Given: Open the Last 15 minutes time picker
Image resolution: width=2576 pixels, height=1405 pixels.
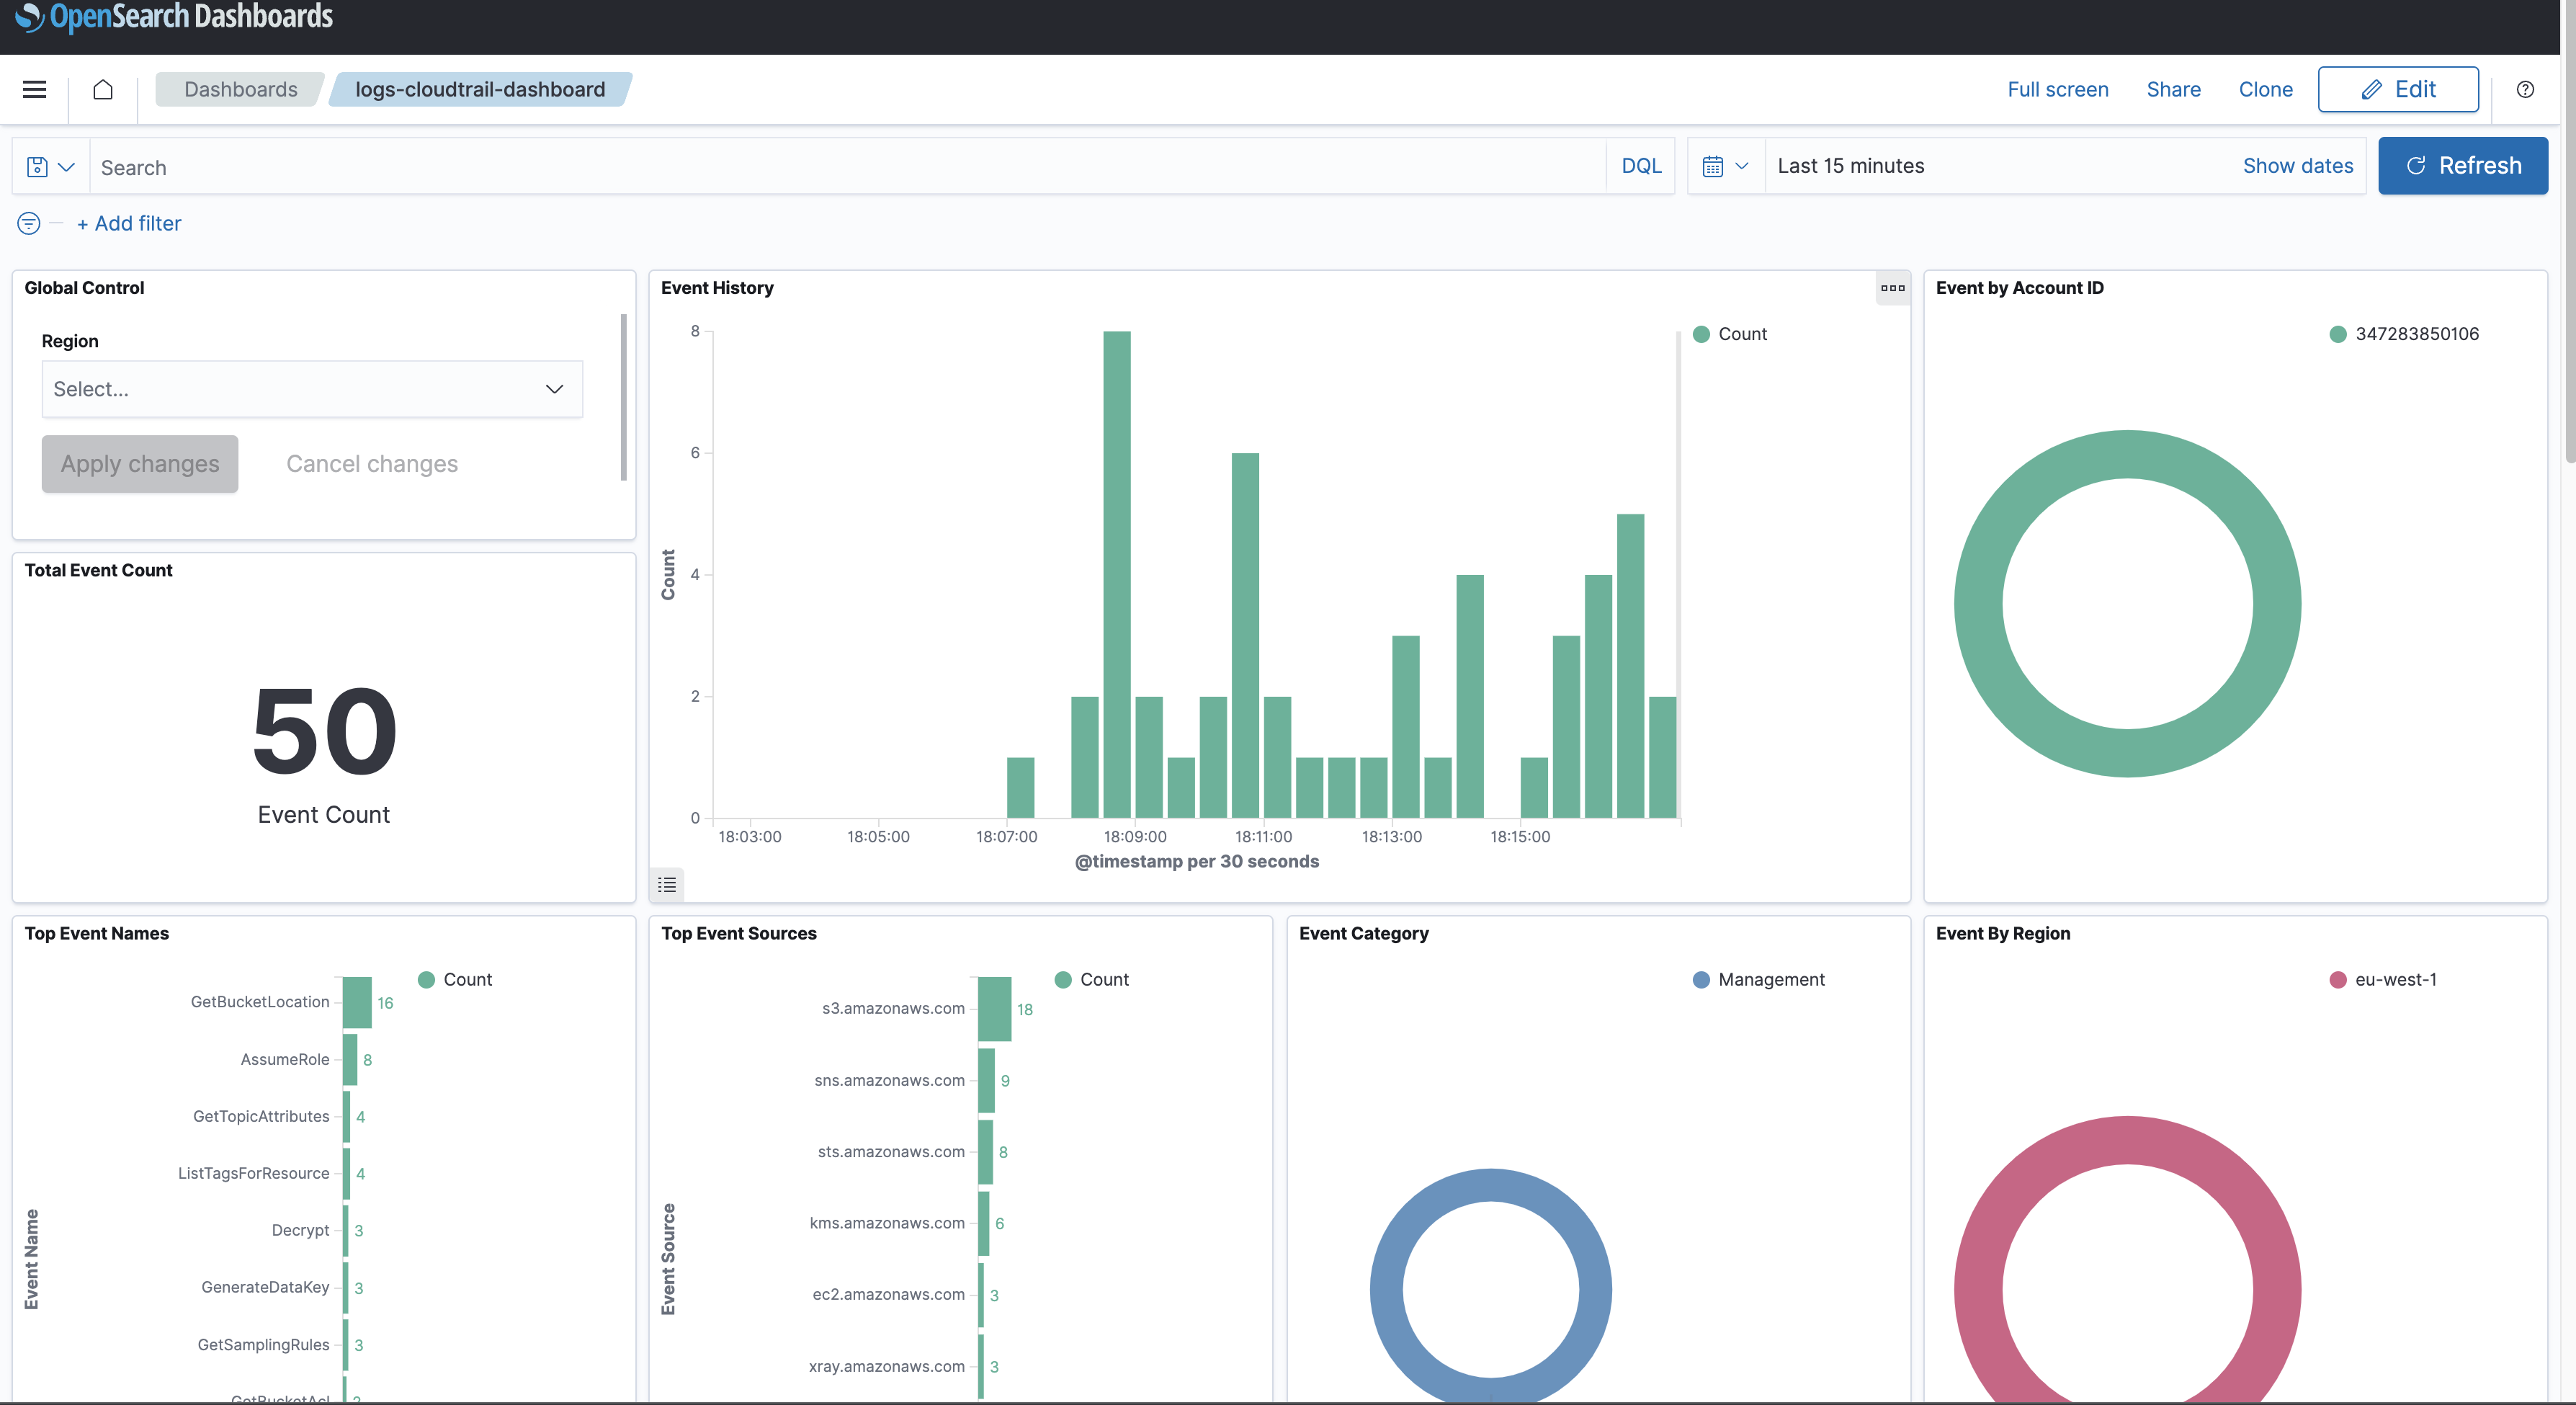Looking at the screenshot, I should coord(1850,166).
